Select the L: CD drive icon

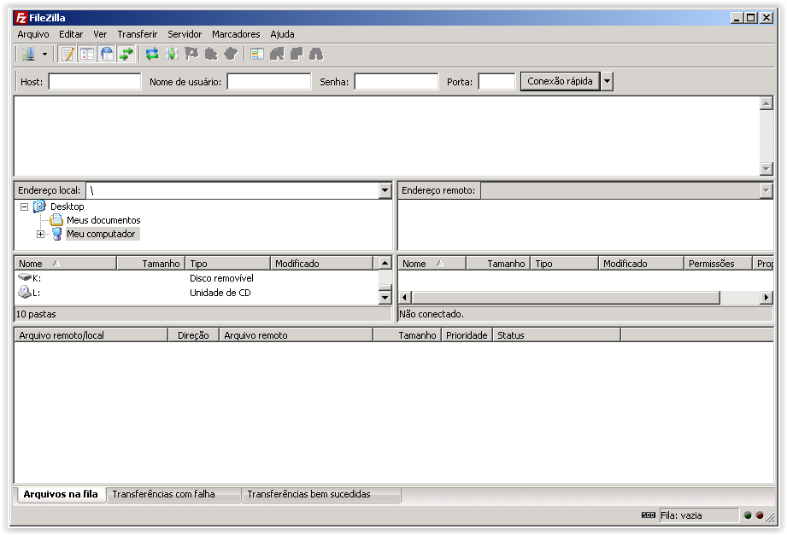[25, 292]
